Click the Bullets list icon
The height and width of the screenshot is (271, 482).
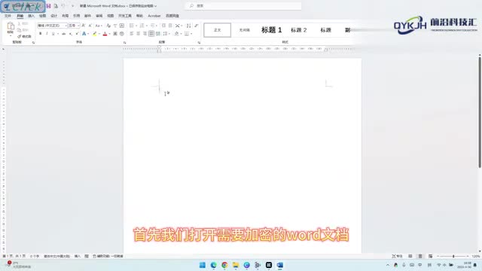(133, 26)
